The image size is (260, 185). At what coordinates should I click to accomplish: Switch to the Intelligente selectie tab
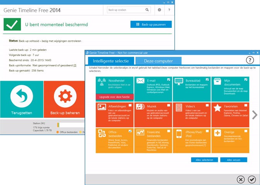pos(111,61)
